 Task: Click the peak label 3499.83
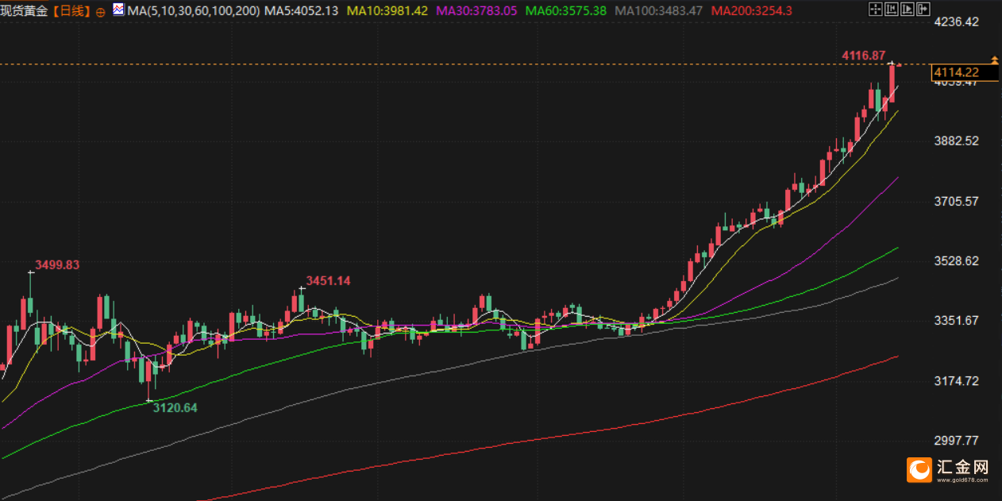point(56,264)
